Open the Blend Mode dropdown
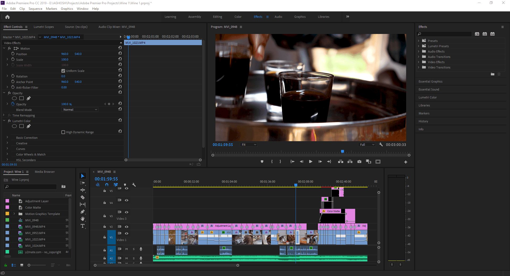The height and width of the screenshot is (276, 510). click(x=80, y=110)
